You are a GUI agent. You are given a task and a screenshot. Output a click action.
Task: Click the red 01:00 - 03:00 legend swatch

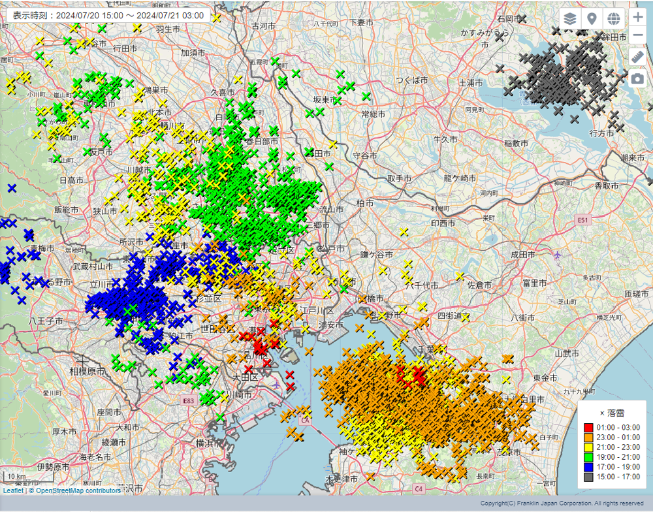coord(588,428)
